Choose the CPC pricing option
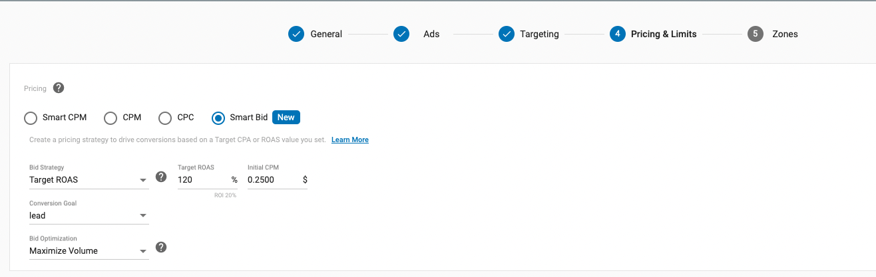This screenshot has height=277, width=876. coord(165,118)
